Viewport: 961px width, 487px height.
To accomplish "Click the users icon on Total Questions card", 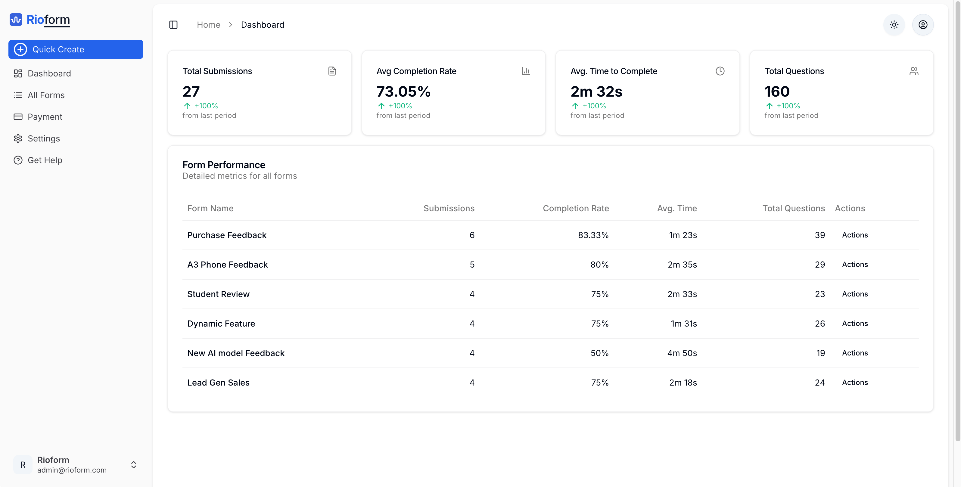I will point(914,71).
